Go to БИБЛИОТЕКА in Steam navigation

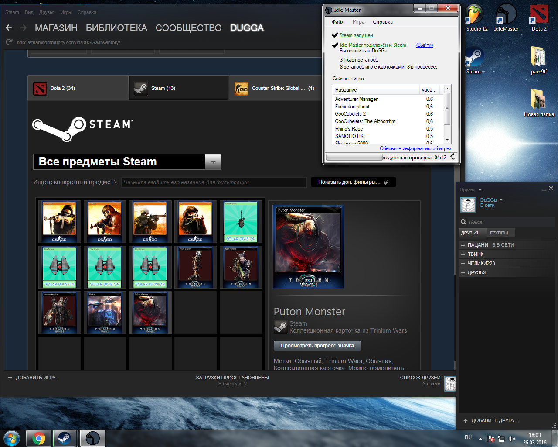point(116,28)
